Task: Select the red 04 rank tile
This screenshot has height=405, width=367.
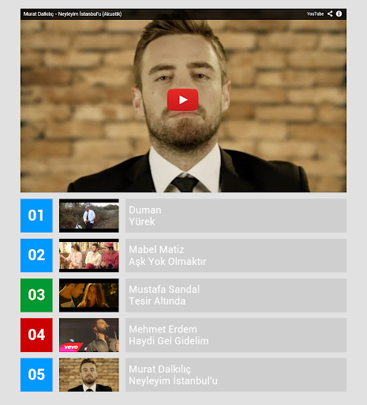Action: [36, 335]
